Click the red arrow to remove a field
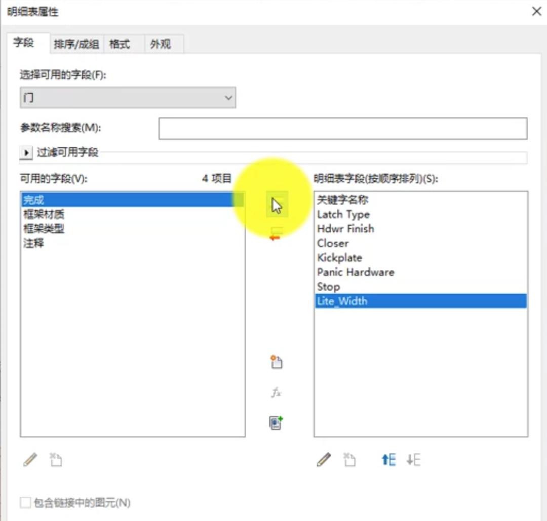This screenshot has height=521, width=547. point(276,234)
